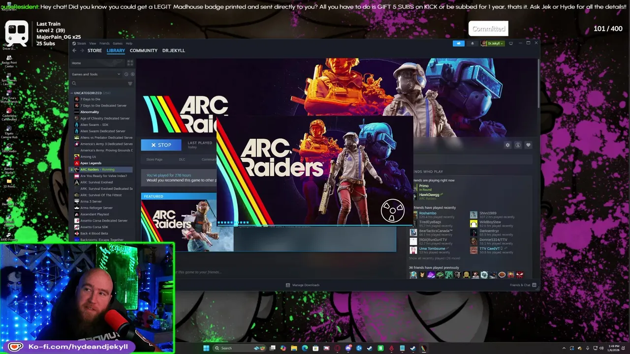630x354 pixels.
Task: Open the Games and Tools dropdown
Action: point(96,74)
